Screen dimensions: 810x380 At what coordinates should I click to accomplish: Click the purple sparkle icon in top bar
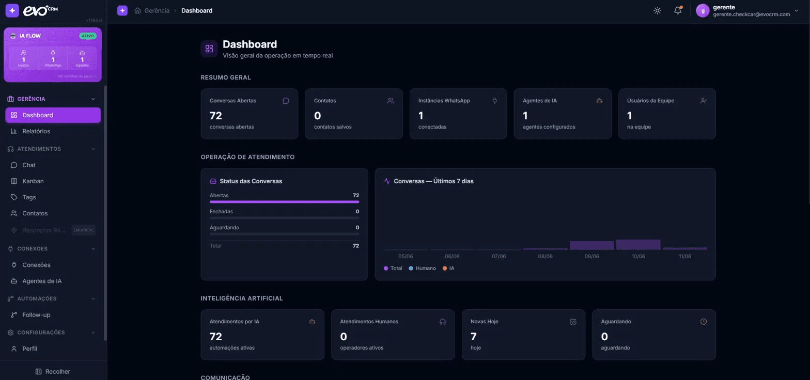(122, 10)
